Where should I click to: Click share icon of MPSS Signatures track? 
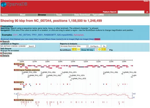16,100
